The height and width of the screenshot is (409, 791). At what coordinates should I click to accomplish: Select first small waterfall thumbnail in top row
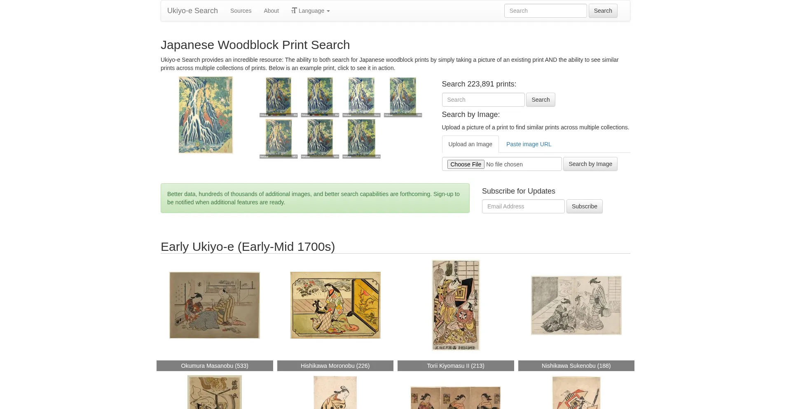tap(278, 97)
